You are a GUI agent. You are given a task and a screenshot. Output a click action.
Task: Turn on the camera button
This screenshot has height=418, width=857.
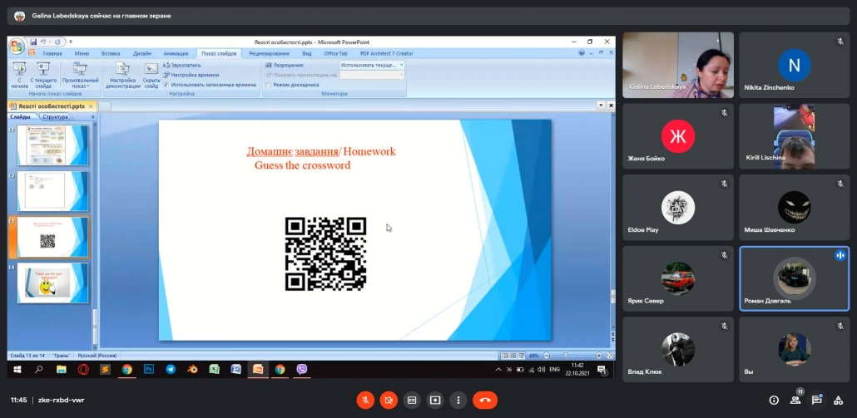[x=389, y=400]
